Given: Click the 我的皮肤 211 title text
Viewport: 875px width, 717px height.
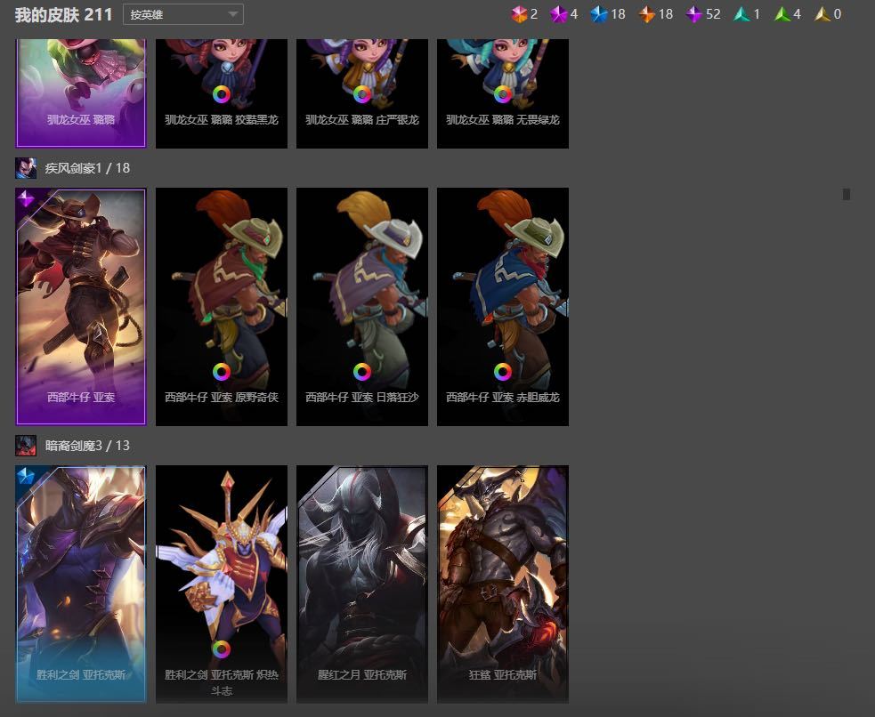Looking at the screenshot, I should pos(63,14).
